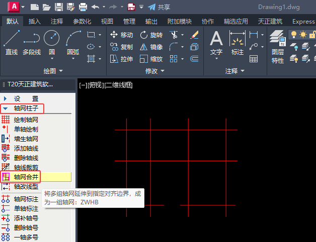Activate the Rotate (旋转) command
316x242 pixels.
tap(151, 35)
